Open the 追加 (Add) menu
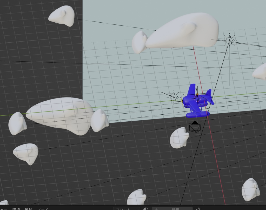Image resolution: width=266 pixels, height=210 pixels. click(29, 209)
